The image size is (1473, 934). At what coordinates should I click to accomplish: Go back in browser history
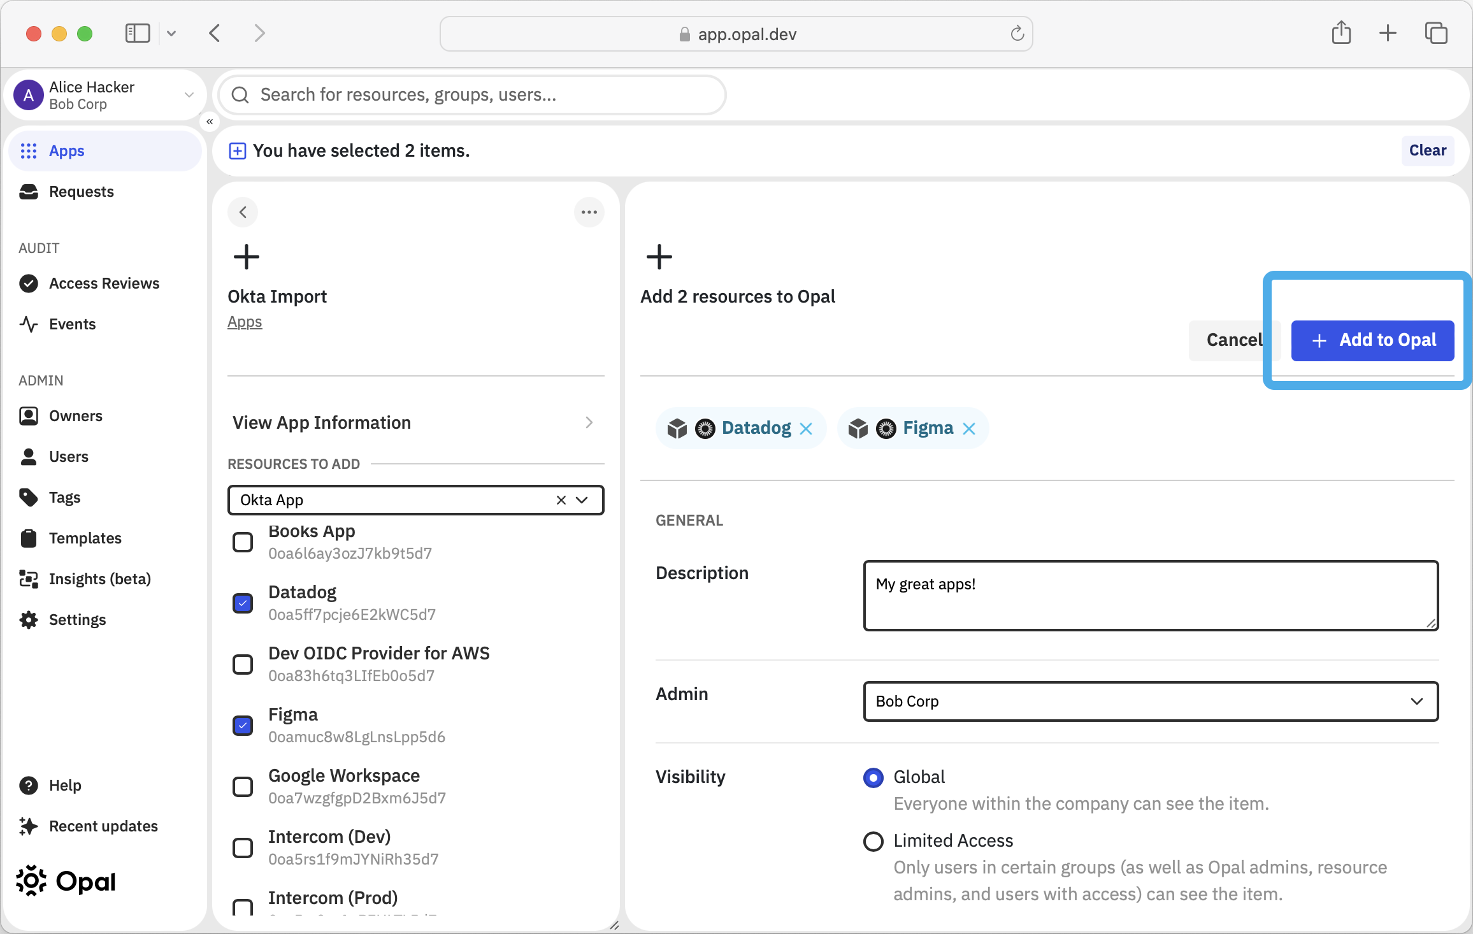coord(215,33)
